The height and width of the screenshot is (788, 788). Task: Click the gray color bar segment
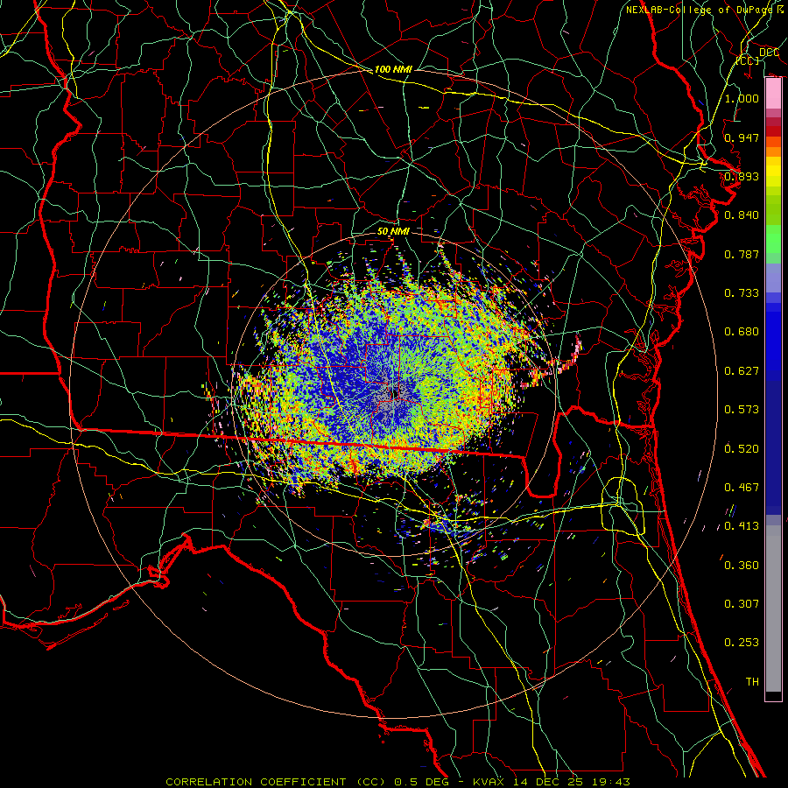(773, 609)
